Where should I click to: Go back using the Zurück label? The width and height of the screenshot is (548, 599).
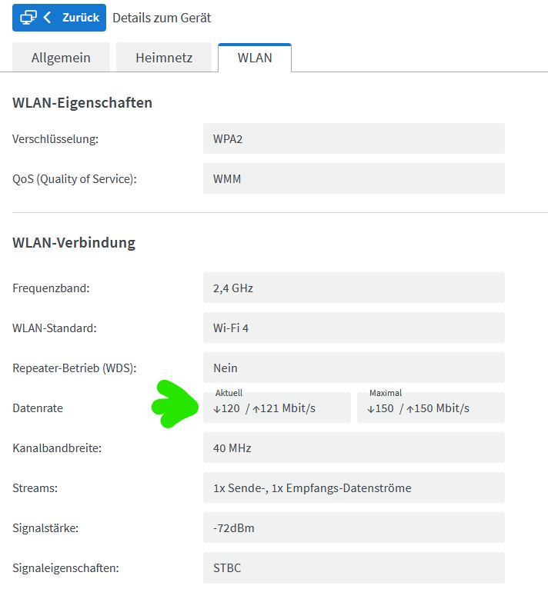tap(80, 17)
